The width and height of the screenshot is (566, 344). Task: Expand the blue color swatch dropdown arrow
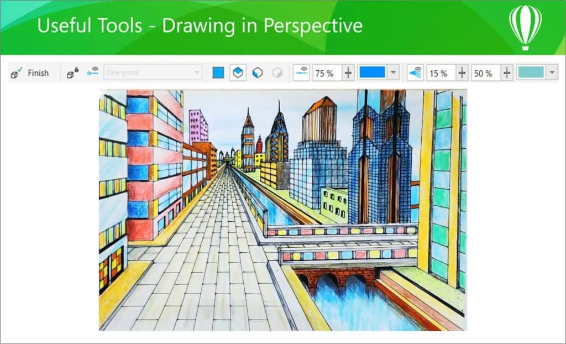393,72
